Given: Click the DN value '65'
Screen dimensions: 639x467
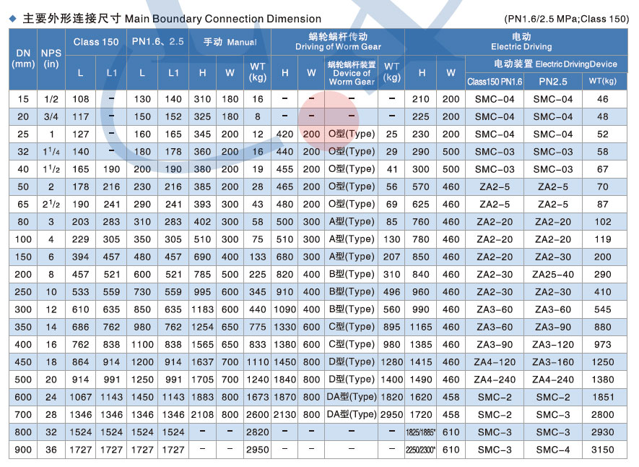Looking at the screenshot, I should [x=23, y=205].
